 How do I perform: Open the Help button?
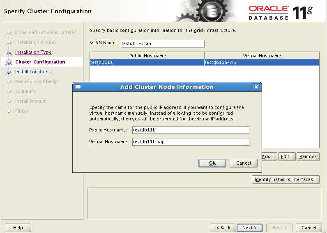(18, 228)
